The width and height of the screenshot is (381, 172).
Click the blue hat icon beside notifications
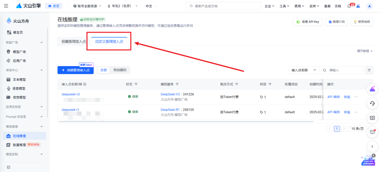pos(358,6)
